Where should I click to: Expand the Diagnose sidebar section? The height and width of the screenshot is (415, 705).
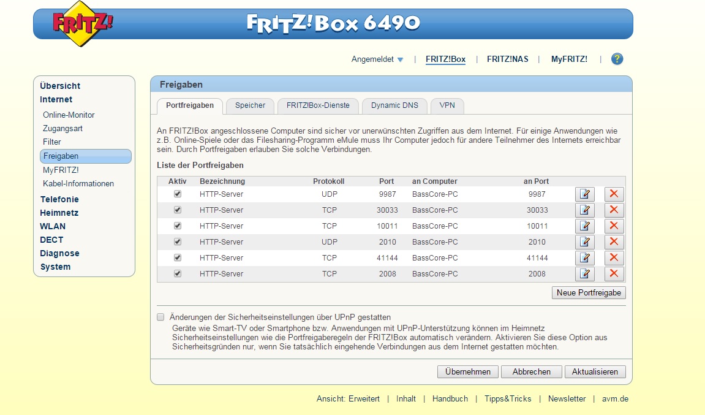pos(59,253)
